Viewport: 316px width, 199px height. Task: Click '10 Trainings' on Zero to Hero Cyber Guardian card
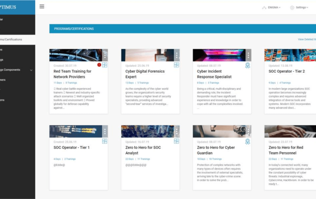pos(215,159)
